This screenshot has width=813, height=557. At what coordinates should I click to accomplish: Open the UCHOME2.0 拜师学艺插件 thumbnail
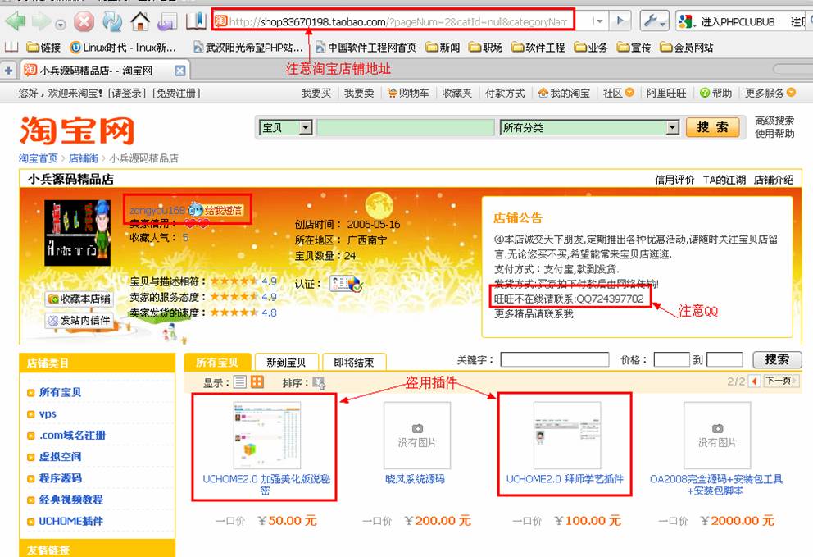tap(566, 435)
